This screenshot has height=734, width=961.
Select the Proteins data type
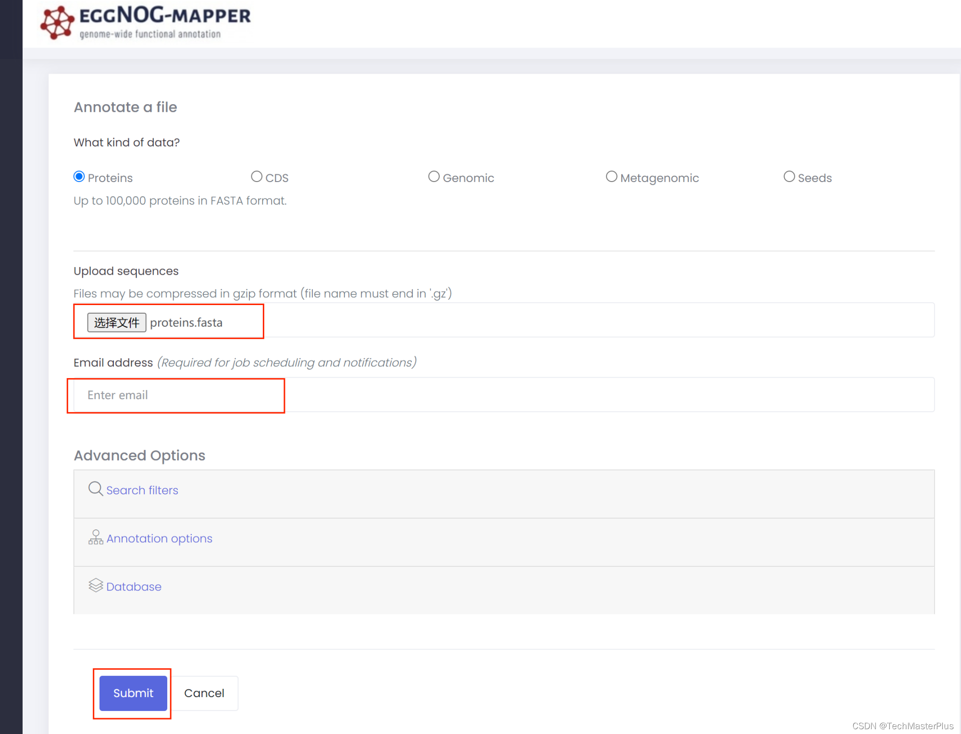(x=79, y=177)
